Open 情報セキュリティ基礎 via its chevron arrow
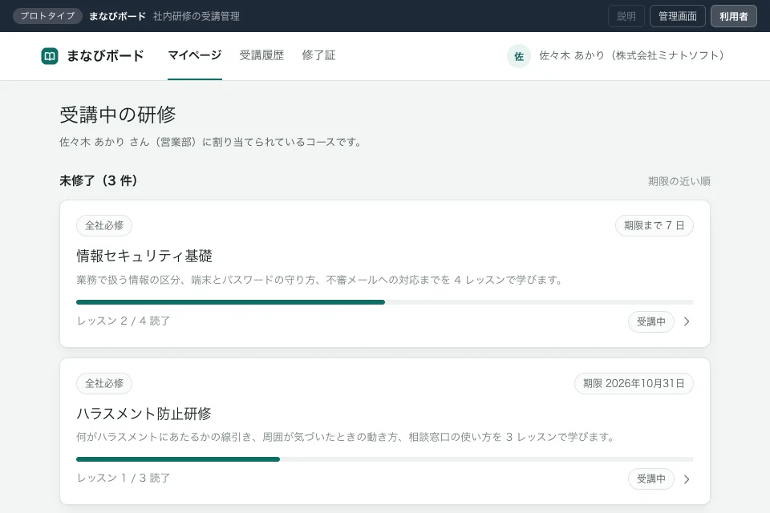This screenshot has height=513, width=770. pyautogui.click(x=687, y=321)
